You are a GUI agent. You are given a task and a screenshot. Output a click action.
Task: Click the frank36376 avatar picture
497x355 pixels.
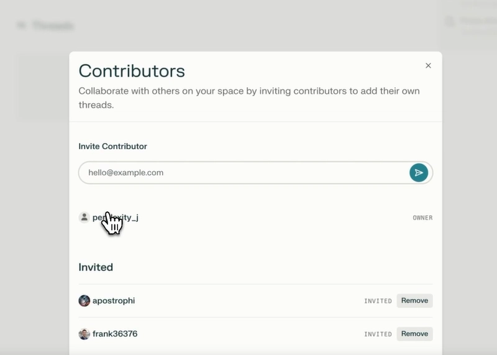coord(84,334)
